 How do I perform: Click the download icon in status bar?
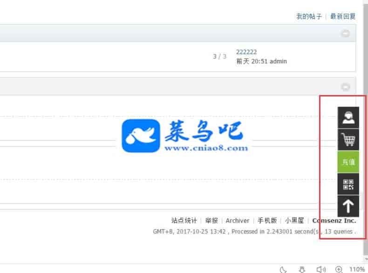point(302,269)
